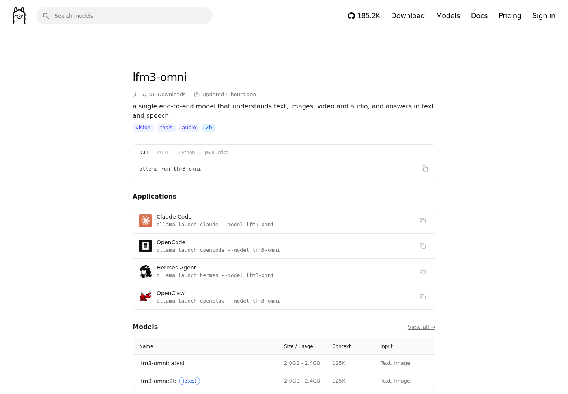Image resolution: width=568 pixels, height=394 pixels.
Task: Click the Ollama llama logo
Action: coord(19,16)
